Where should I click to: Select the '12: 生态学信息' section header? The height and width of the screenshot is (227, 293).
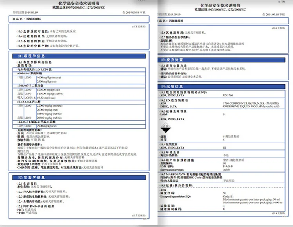(x=79, y=178)
